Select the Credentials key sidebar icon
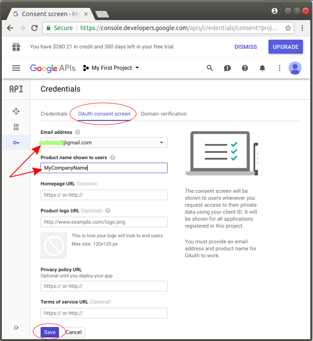This screenshot has height=341, width=313. (16, 143)
